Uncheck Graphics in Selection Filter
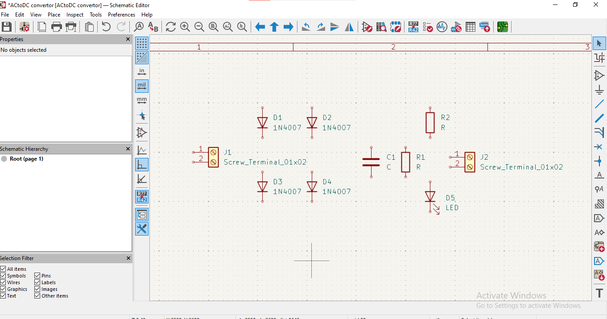The image size is (607, 319). click(x=3, y=289)
